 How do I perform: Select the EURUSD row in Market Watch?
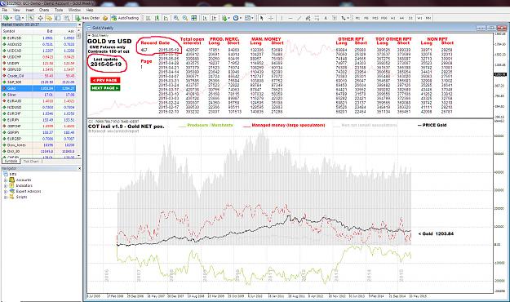point(38,38)
